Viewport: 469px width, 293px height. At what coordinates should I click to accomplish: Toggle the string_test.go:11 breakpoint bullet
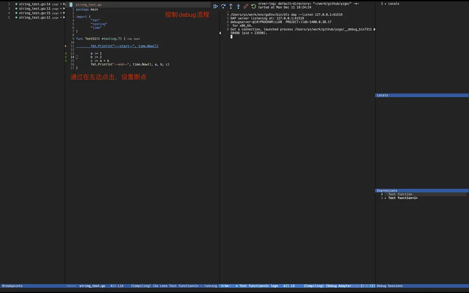(16, 18)
